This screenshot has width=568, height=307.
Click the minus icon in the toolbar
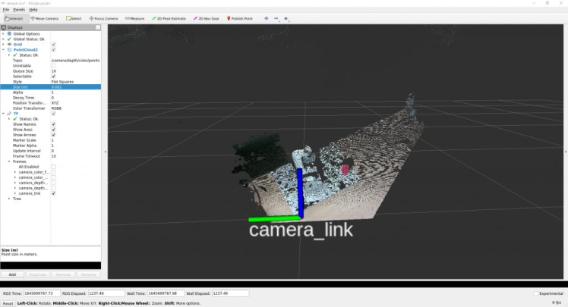276,18
